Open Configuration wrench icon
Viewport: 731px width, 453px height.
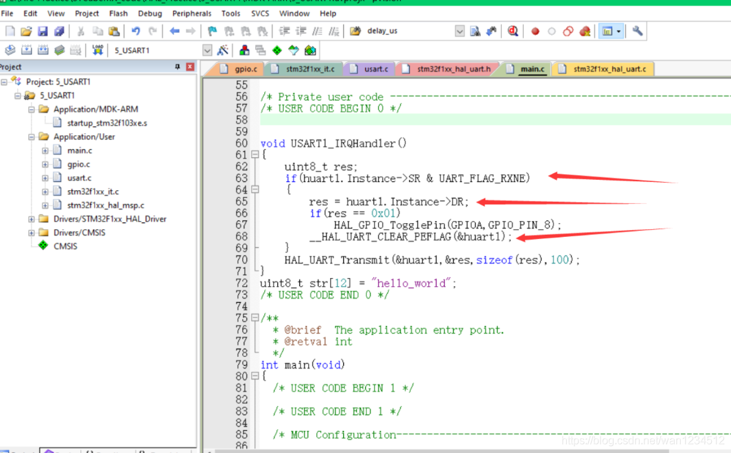click(x=638, y=32)
